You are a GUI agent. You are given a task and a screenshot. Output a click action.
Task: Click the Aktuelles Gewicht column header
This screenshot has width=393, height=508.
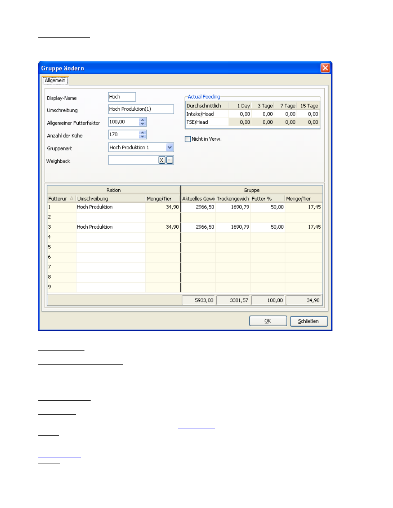click(198, 199)
